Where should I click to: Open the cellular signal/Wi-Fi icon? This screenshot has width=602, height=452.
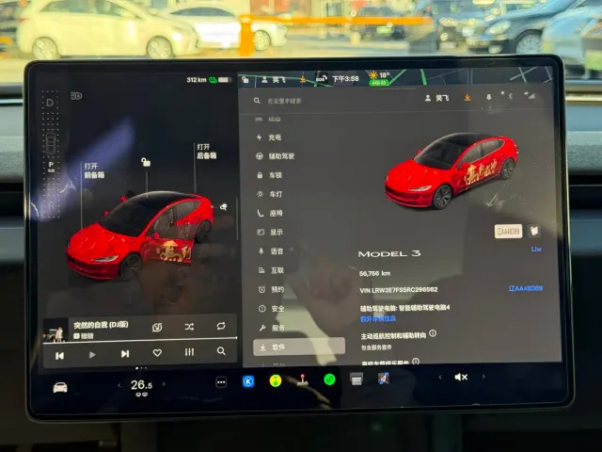pyautogui.click(x=531, y=96)
